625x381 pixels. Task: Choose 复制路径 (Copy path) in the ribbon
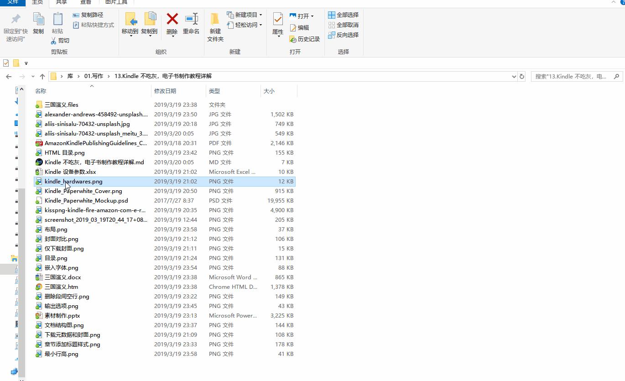pos(88,15)
